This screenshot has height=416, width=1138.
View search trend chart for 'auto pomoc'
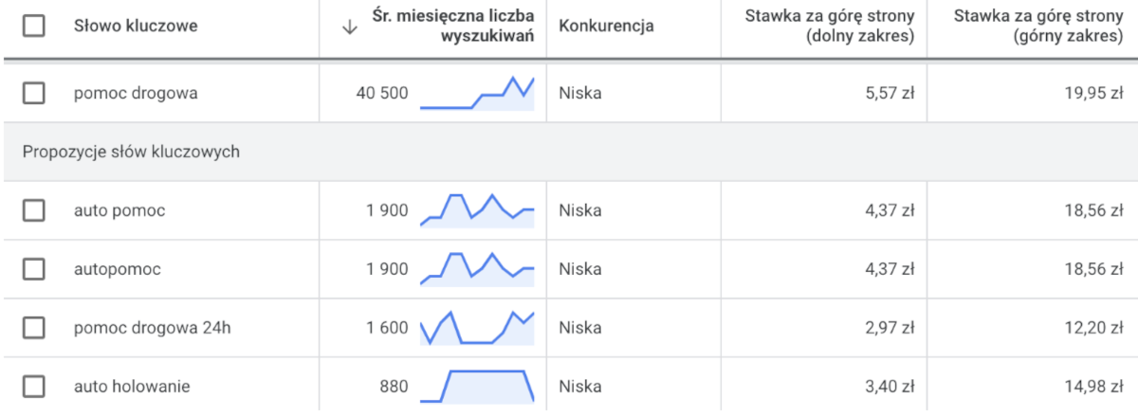click(x=477, y=210)
